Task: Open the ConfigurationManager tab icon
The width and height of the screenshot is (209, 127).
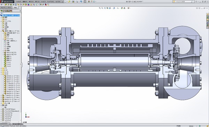Action: pyautogui.click(x=8, y=11)
